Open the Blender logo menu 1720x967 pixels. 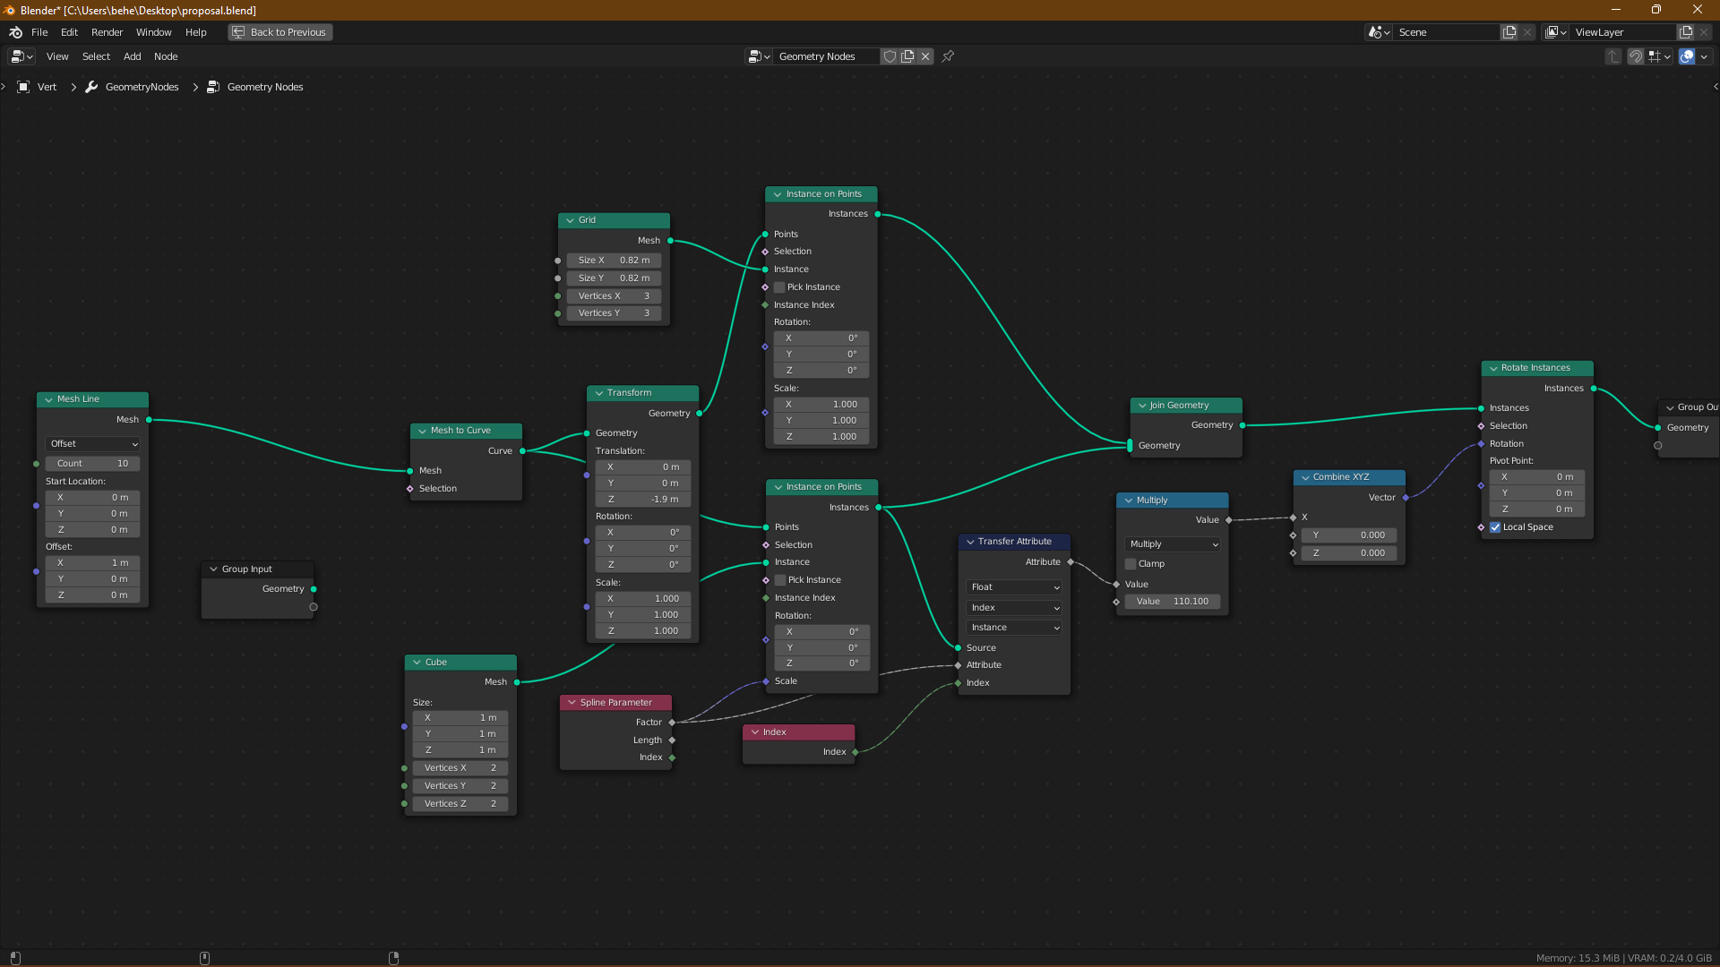click(x=15, y=32)
